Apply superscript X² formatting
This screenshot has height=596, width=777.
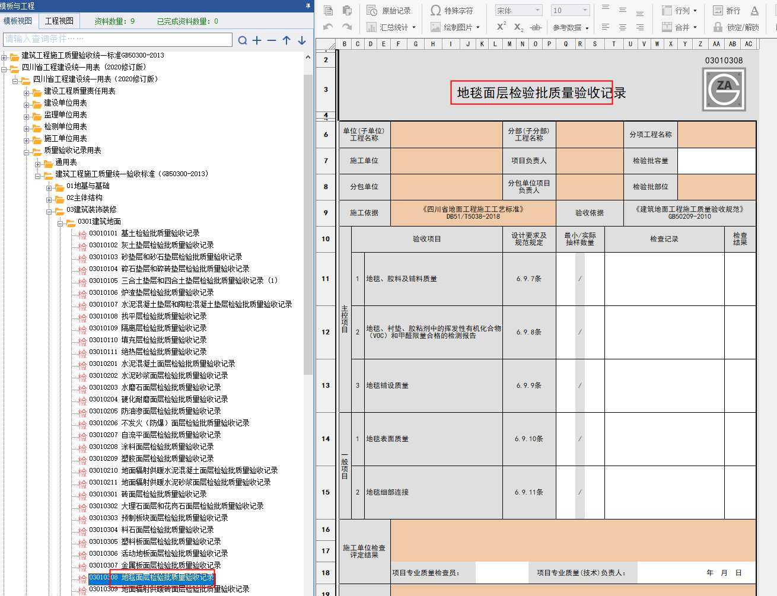(x=501, y=27)
